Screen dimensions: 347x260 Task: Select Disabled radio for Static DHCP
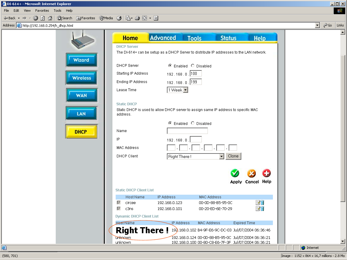pos(193,123)
